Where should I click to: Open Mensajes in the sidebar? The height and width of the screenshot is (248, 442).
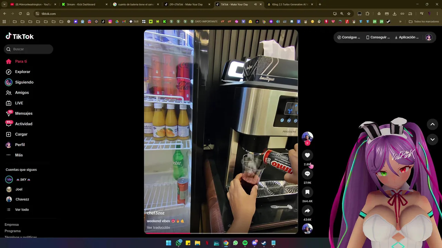pyautogui.click(x=23, y=113)
